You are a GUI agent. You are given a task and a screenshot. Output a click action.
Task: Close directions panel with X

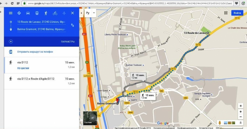73,13
